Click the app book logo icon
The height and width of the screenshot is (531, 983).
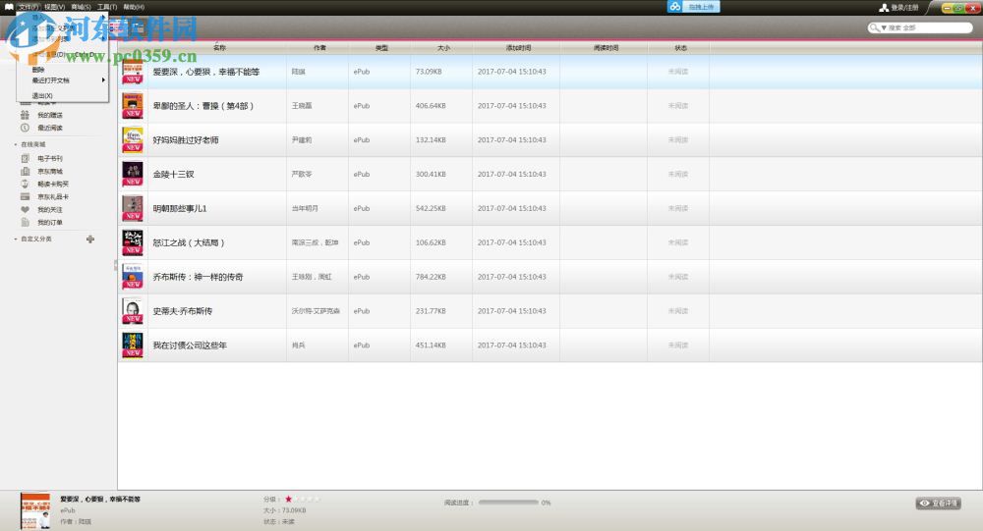point(9,7)
